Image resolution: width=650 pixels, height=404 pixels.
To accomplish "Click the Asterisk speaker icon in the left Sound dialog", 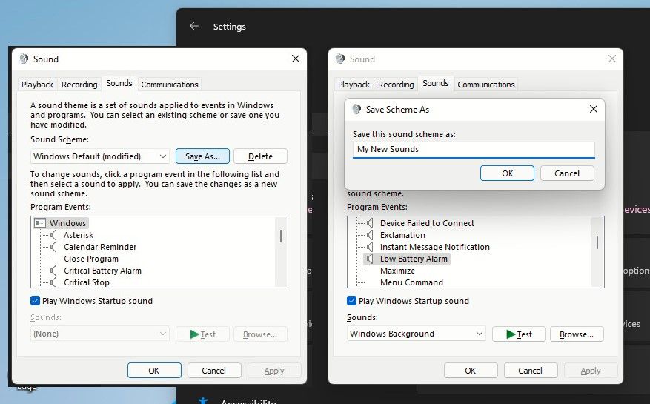I will (53, 235).
